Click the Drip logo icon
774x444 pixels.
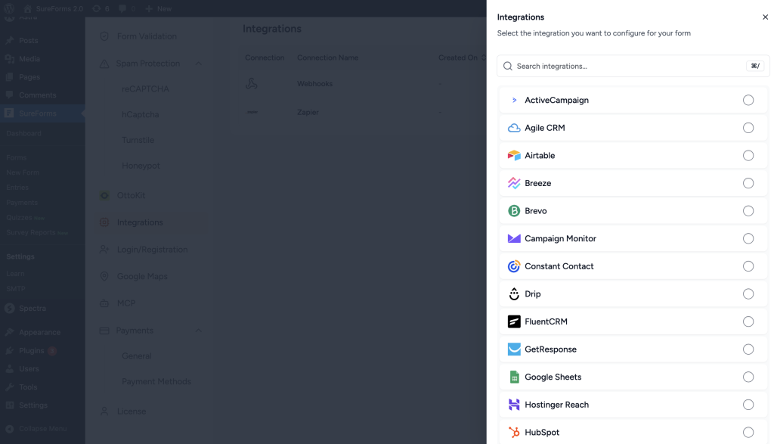[514, 294]
